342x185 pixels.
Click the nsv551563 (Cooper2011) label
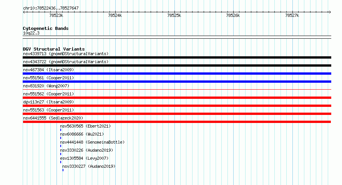pos(48,110)
